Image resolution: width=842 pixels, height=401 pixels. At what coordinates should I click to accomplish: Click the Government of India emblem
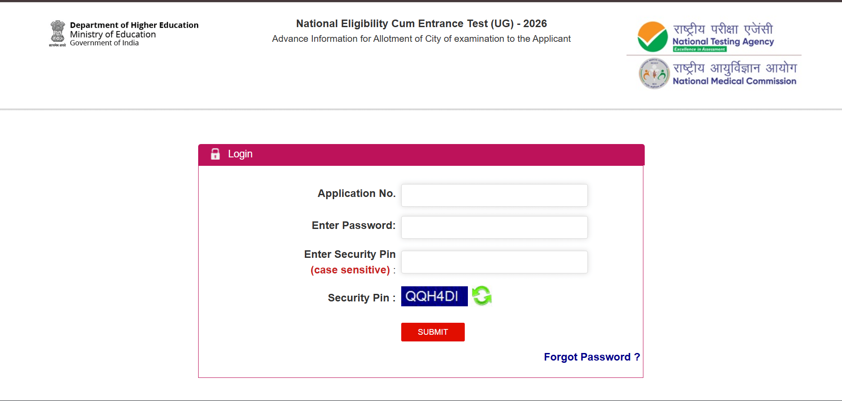click(x=57, y=32)
